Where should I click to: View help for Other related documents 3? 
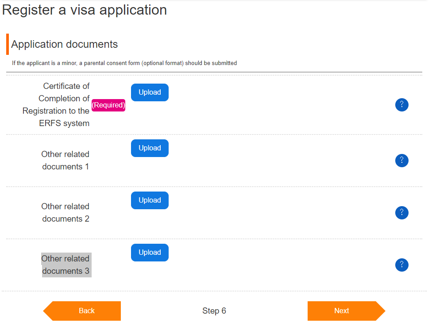[x=402, y=265]
